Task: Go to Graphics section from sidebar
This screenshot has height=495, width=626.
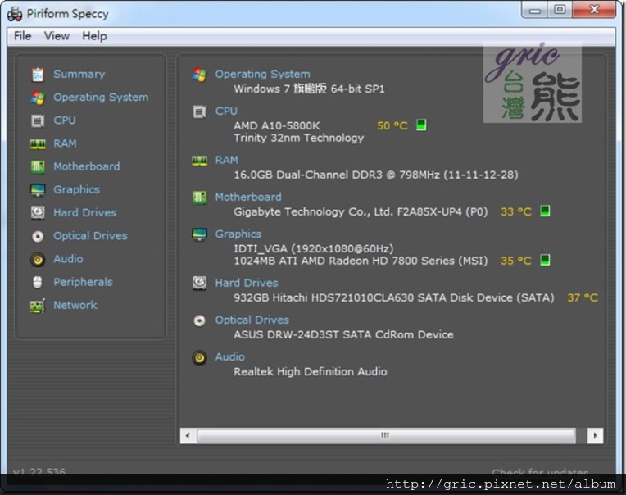Action: [x=77, y=189]
